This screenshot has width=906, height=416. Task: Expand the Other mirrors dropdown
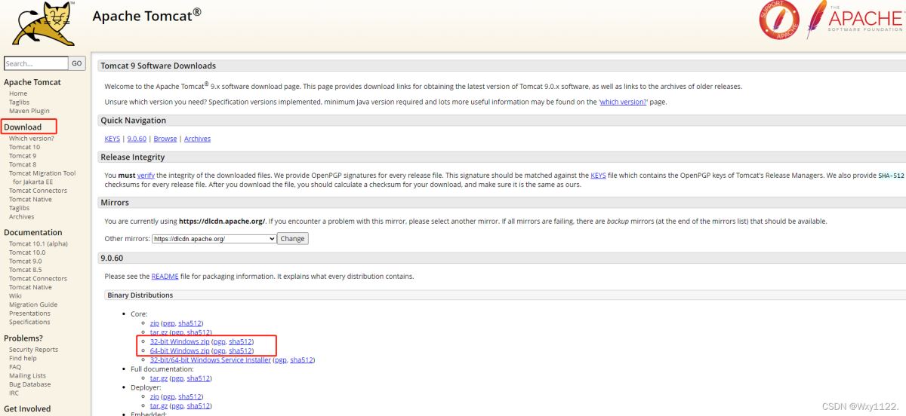[214, 238]
